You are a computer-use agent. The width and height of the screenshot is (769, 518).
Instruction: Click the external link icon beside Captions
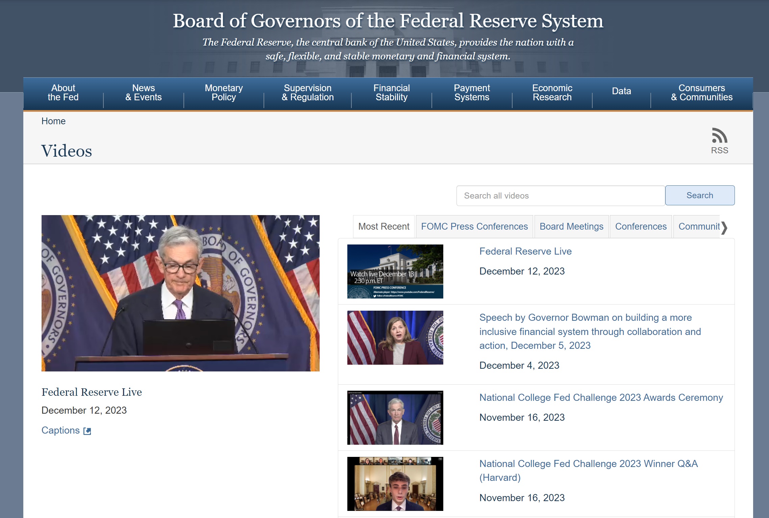(x=87, y=431)
